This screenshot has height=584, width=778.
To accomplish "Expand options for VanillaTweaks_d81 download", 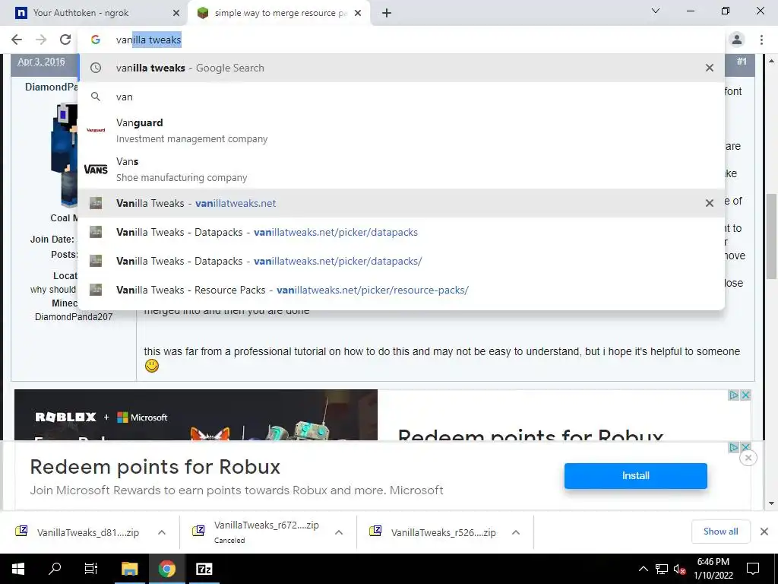I will pos(162,532).
